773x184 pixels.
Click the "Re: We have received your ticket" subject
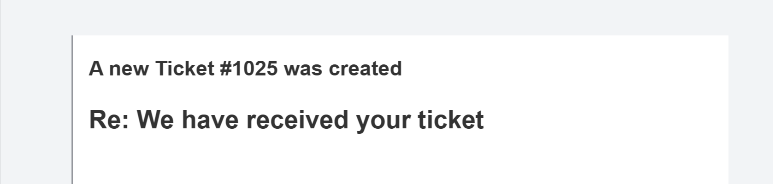click(286, 120)
